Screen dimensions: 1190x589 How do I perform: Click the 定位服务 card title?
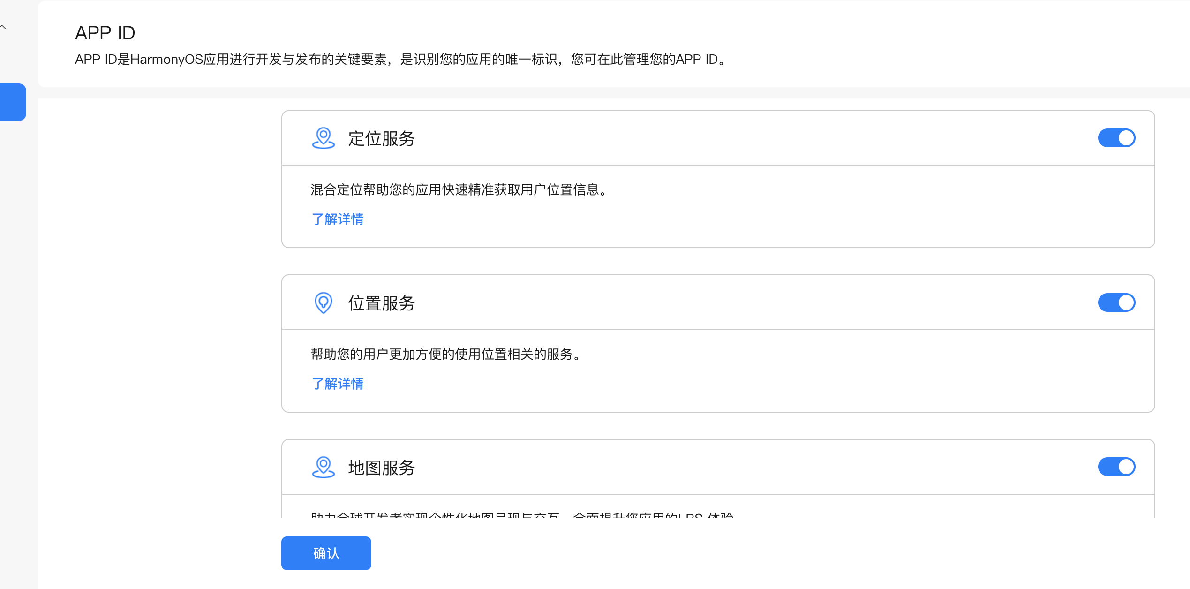pyautogui.click(x=381, y=139)
